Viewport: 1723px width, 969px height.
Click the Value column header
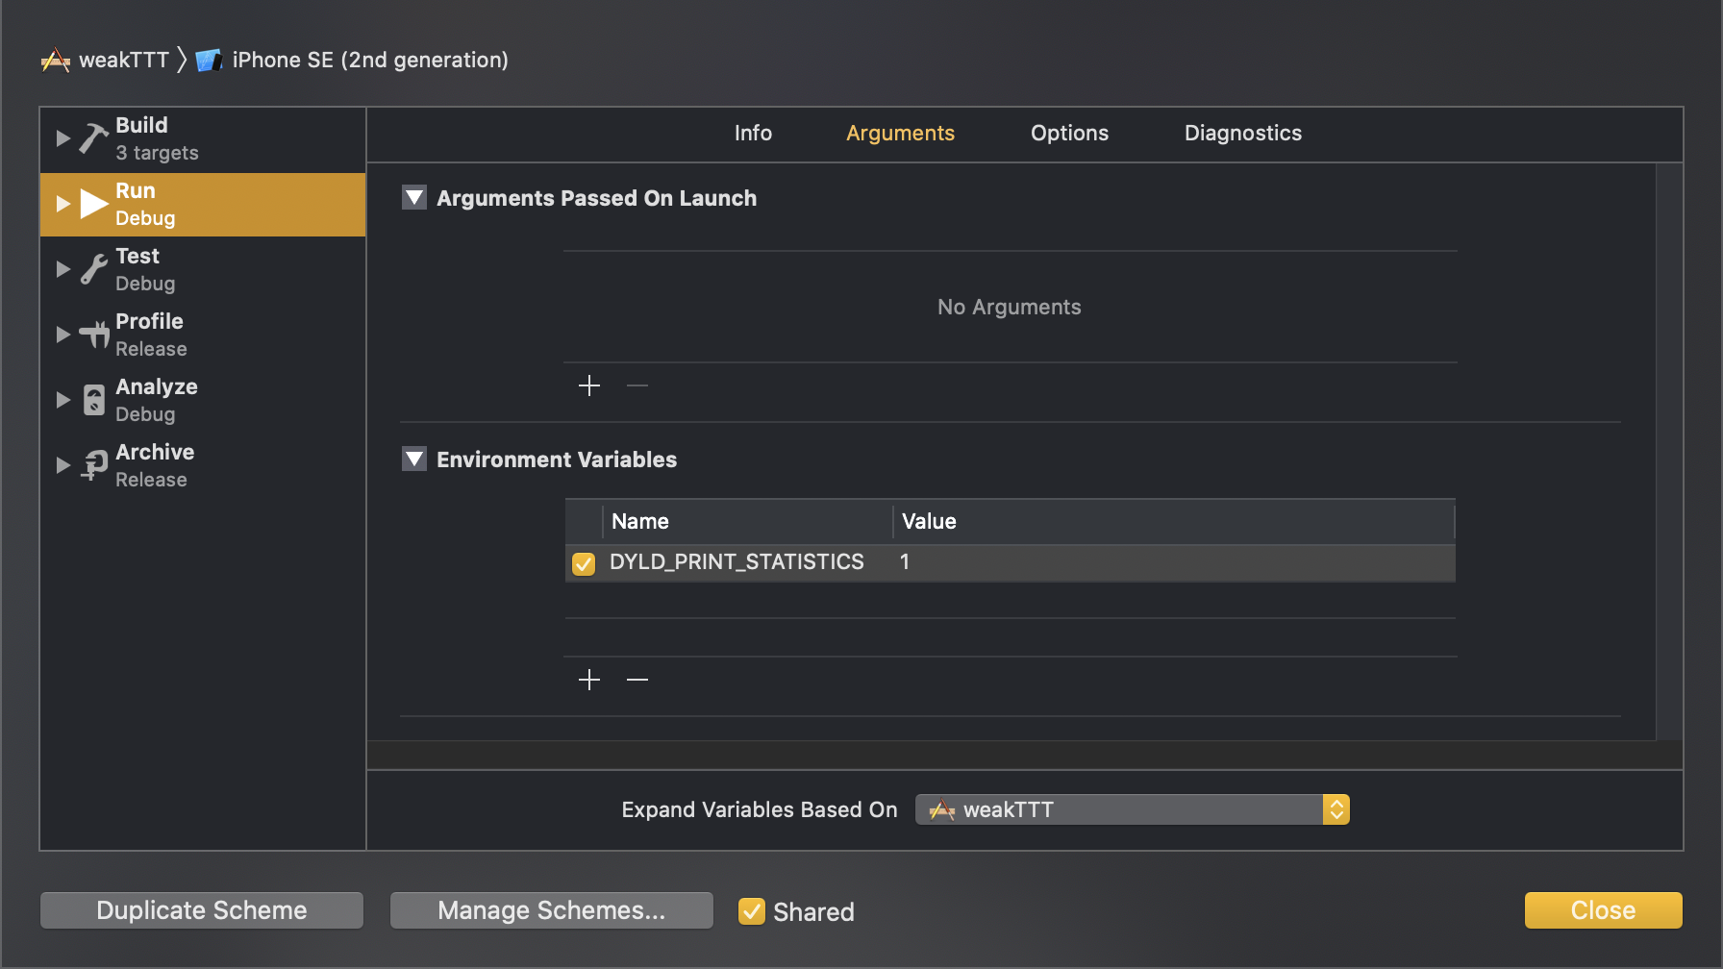tap(1173, 522)
